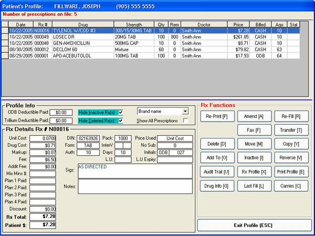Click the L.U Expiry field
Image resolution: width=315 pixels, height=236 pixels.
pyautogui.click(x=175, y=159)
